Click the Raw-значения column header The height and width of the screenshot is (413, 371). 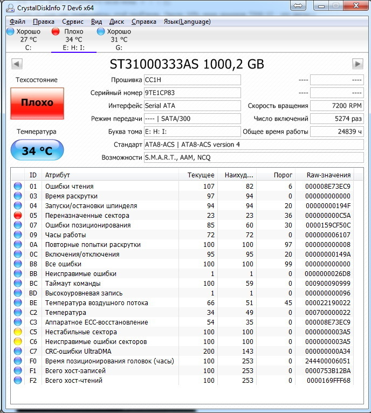[325, 175]
